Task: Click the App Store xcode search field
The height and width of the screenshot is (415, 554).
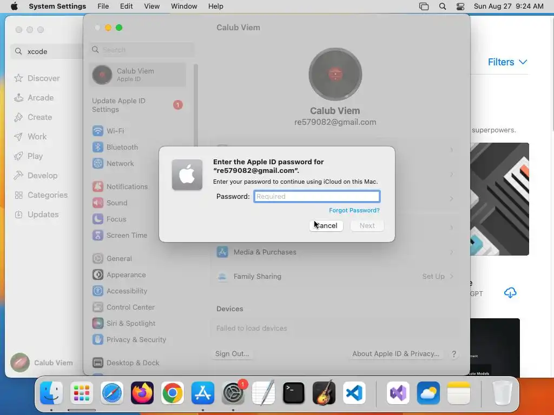Action: pyautogui.click(x=47, y=51)
